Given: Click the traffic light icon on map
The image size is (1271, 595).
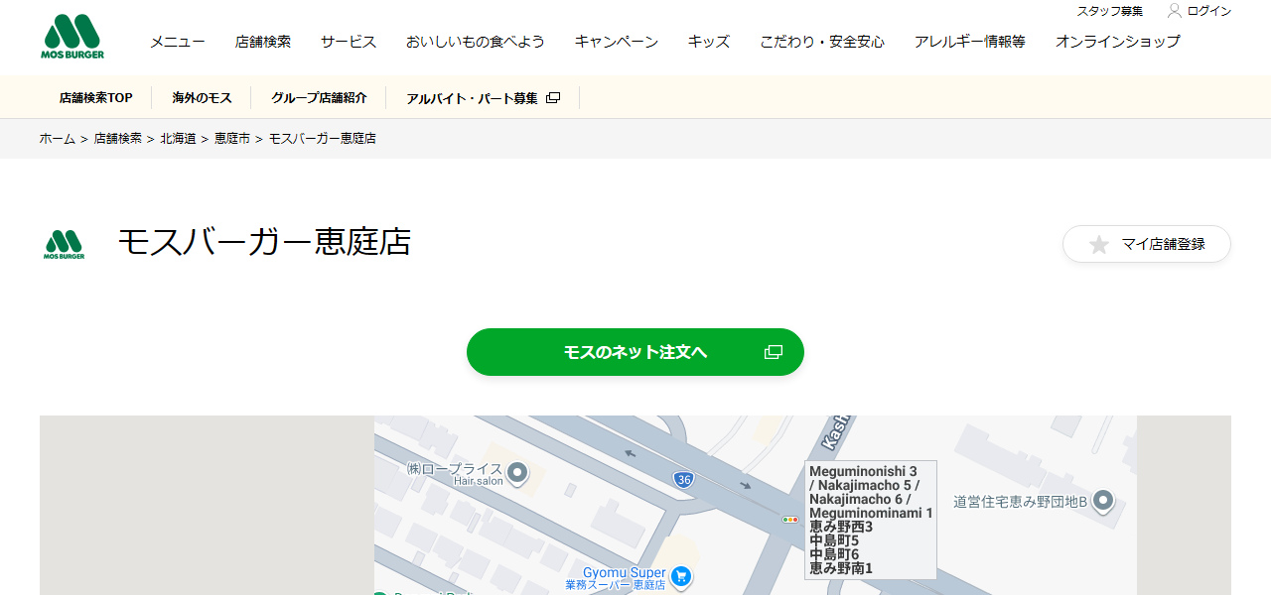Looking at the screenshot, I should pyautogui.click(x=790, y=520).
